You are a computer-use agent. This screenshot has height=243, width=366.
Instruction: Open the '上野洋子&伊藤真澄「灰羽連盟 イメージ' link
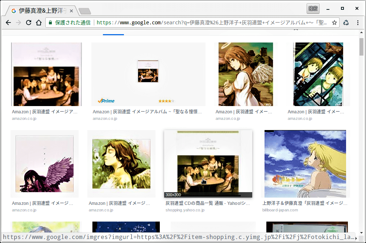point(305,203)
